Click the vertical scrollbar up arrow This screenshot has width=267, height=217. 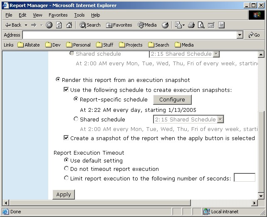tap(261, 54)
